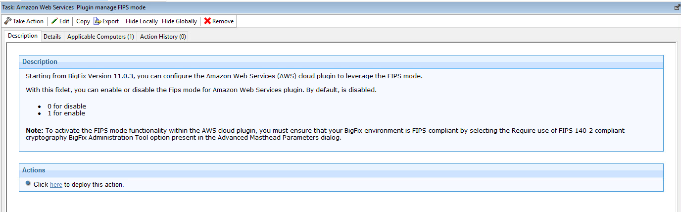This screenshot has width=681, height=212.
Task: Click the "0 for disable" bullet line
Action: (x=66, y=106)
